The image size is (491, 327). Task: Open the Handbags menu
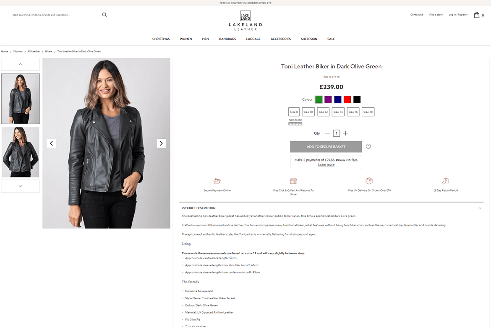[x=227, y=39]
